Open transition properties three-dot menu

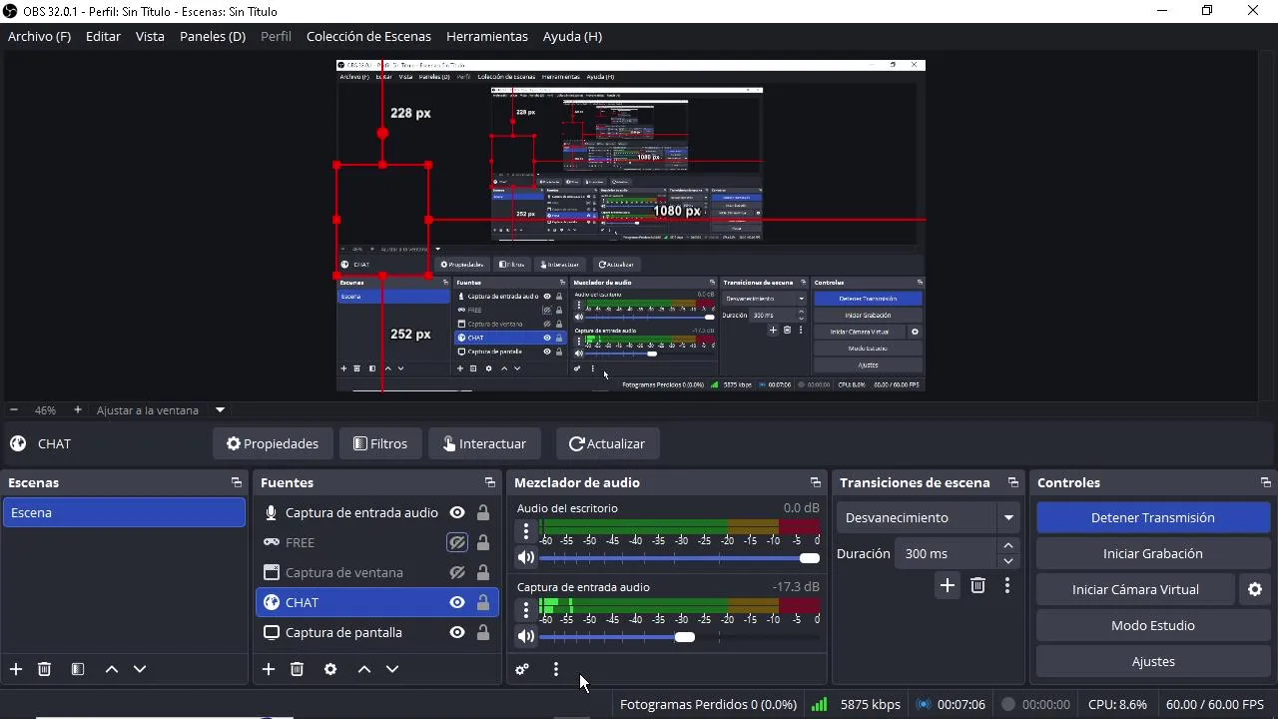click(x=1007, y=586)
